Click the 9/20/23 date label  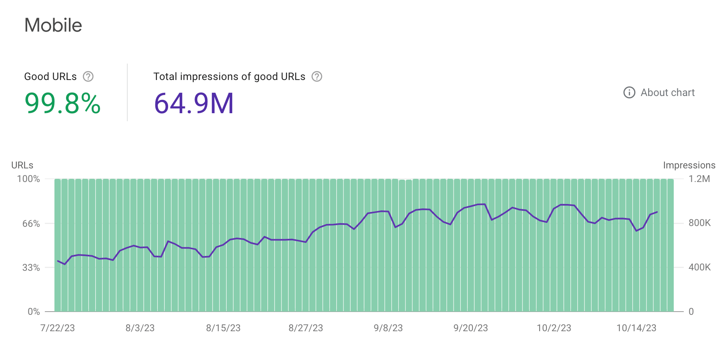(x=471, y=328)
